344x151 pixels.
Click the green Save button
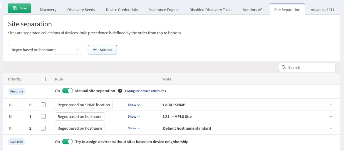[x=19, y=8]
